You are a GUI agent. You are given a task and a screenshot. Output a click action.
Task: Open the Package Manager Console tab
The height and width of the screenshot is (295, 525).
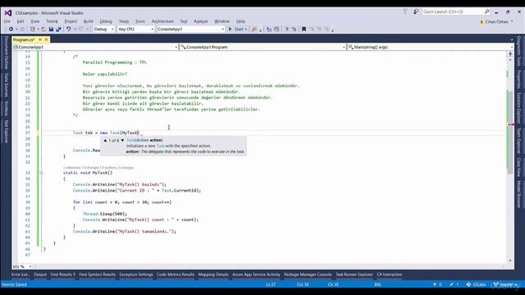click(308, 275)
